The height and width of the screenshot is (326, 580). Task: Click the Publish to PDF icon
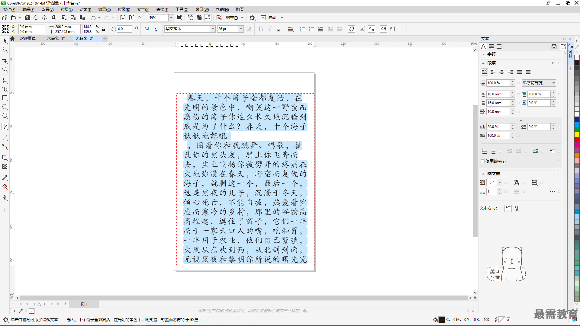[x=140, y=18]
